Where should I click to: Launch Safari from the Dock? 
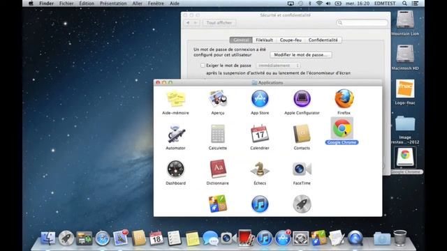[x=102, y=238]
